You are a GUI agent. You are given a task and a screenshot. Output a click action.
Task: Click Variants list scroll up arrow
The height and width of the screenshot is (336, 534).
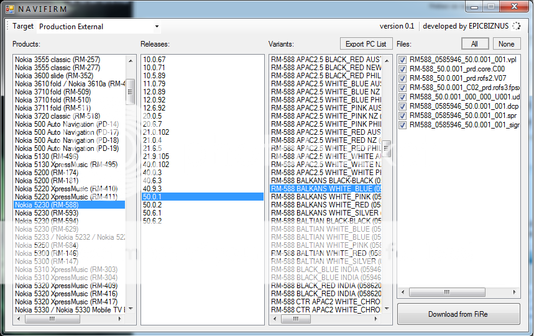click(387, 60)
